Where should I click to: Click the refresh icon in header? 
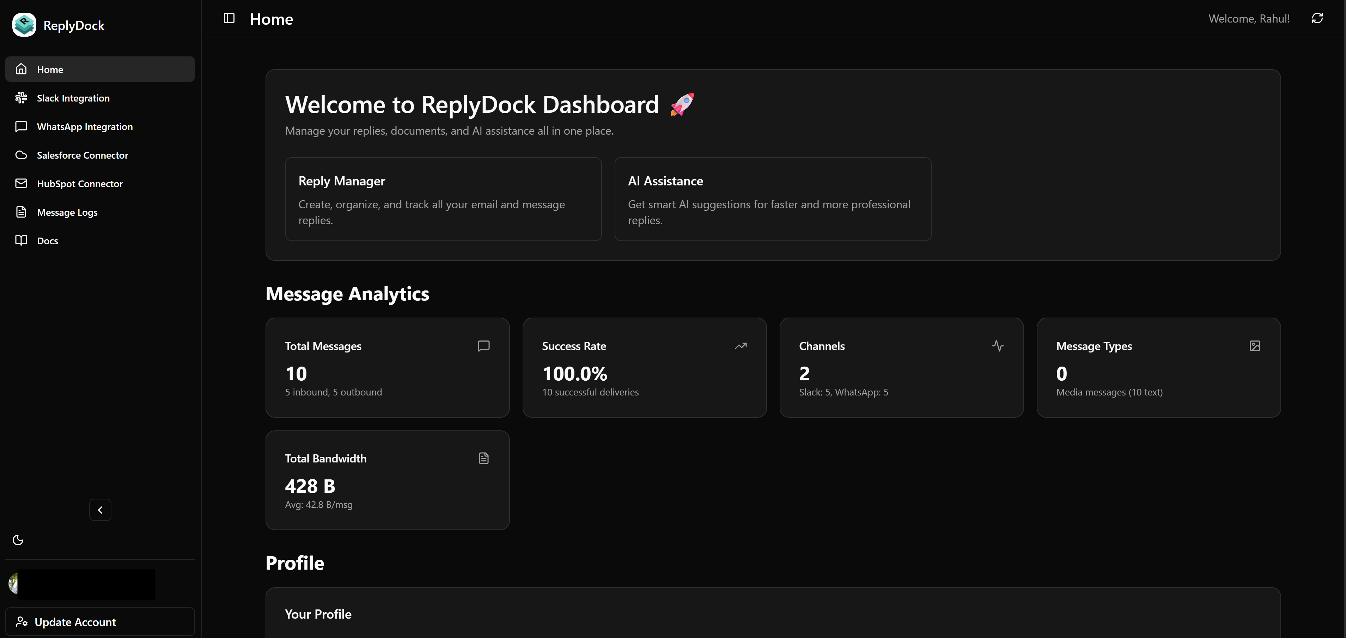point(1317,18)
